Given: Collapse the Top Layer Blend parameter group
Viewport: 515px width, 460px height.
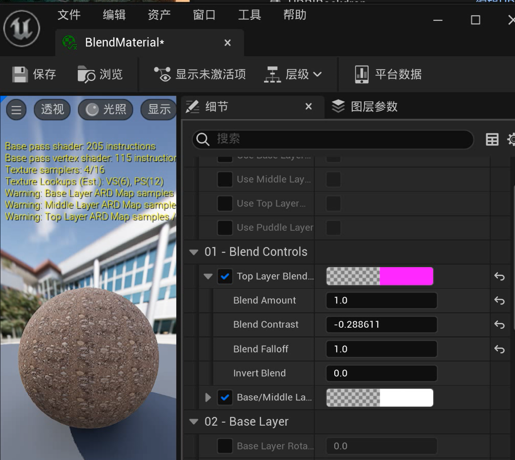Looking at the screenshot, I should click(x=208, y=276).
